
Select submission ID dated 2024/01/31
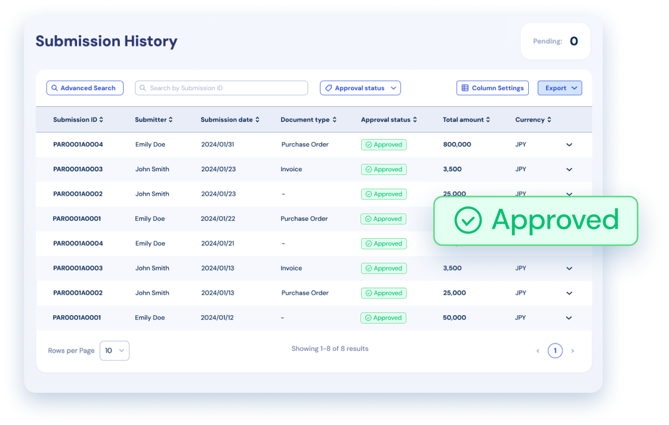78,144
